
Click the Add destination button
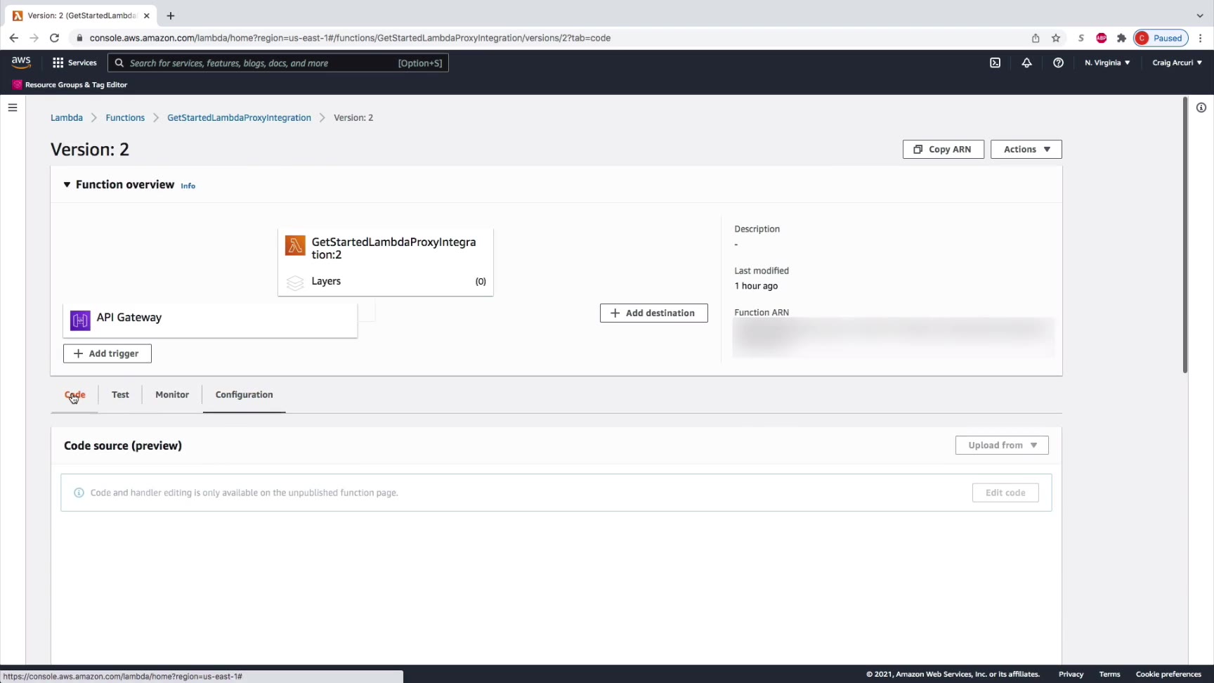pyautogui.click(x=654, y=313)
